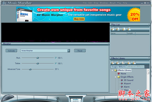
Task: Open the File menu
Action: (x=85, y=3)
